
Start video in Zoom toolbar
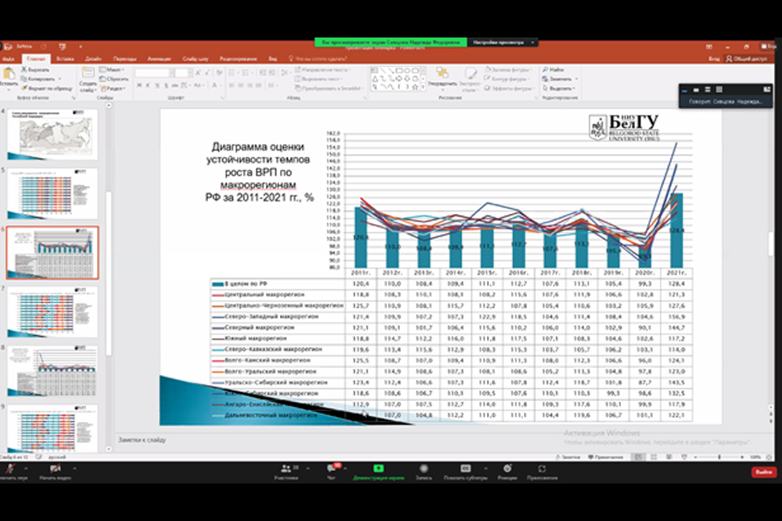56,468
